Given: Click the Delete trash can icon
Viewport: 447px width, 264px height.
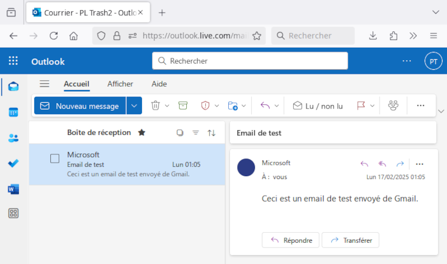Looking at the screenshot, I should click(156, 105).
